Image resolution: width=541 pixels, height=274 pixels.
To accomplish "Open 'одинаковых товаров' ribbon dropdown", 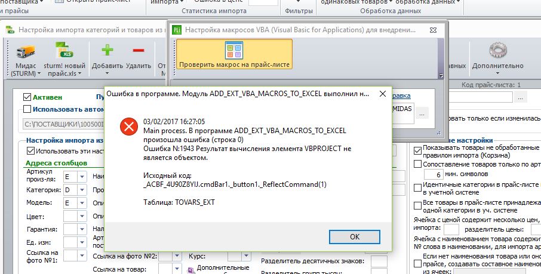I will pyautogui.click(x=390, y=2).
